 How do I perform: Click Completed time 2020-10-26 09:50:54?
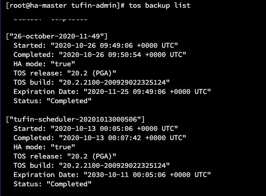tap(100, 55)
